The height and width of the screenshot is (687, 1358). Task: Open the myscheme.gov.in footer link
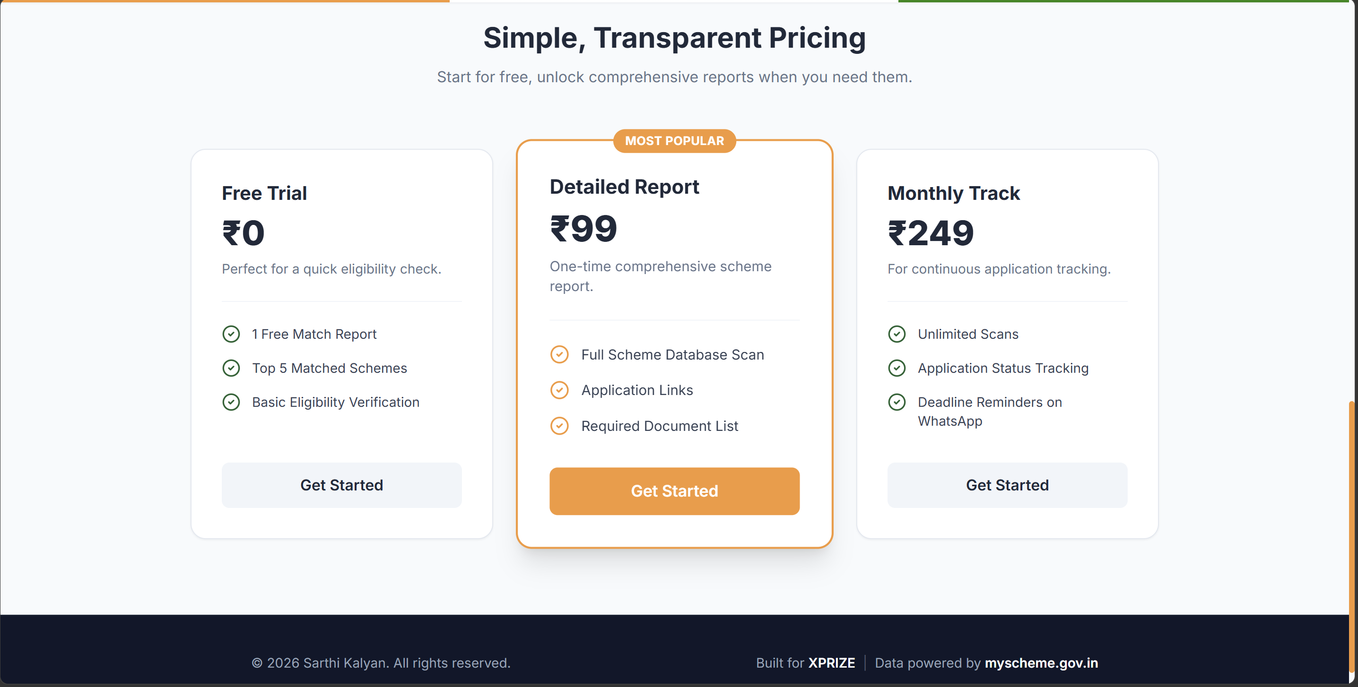click(1041, 663)
